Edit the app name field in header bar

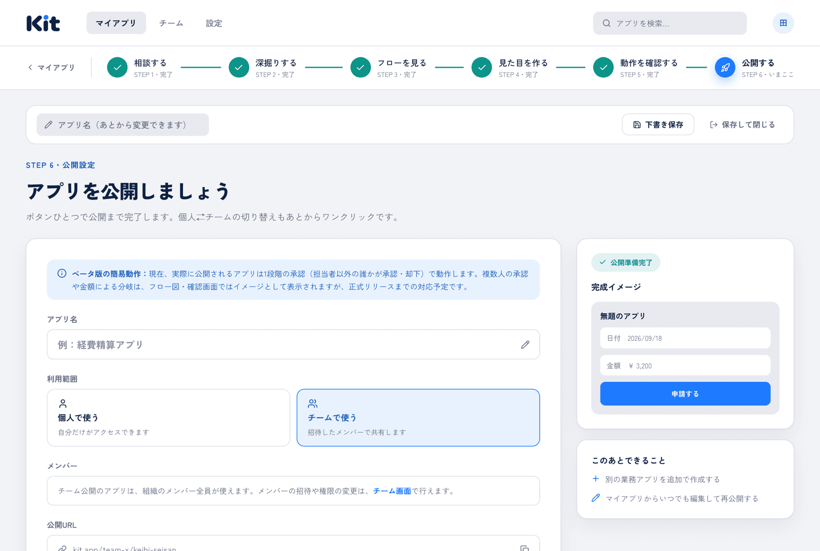(122, 125)
